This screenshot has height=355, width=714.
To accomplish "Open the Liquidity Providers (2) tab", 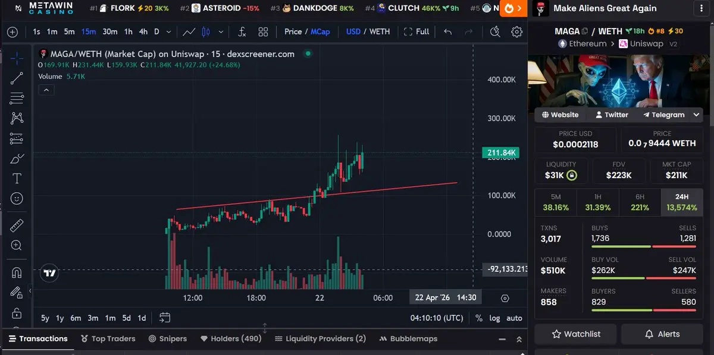I will [x=320, y=338].
